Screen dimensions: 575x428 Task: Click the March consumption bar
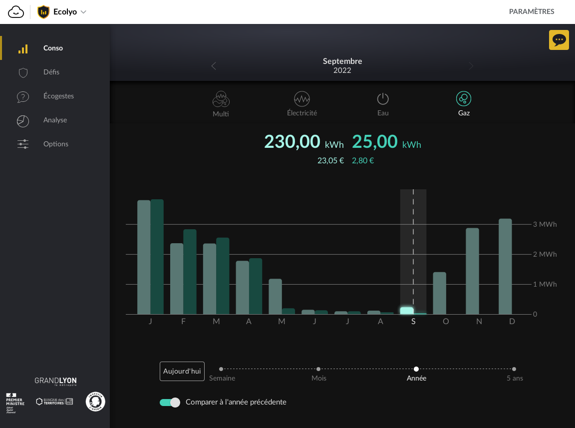(x=210, y=279)
